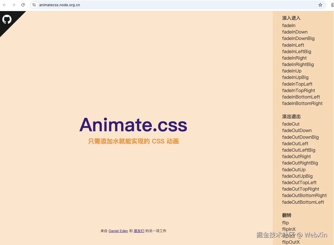
Task: Reload the page with refresh icon
Action: (23, 5)
